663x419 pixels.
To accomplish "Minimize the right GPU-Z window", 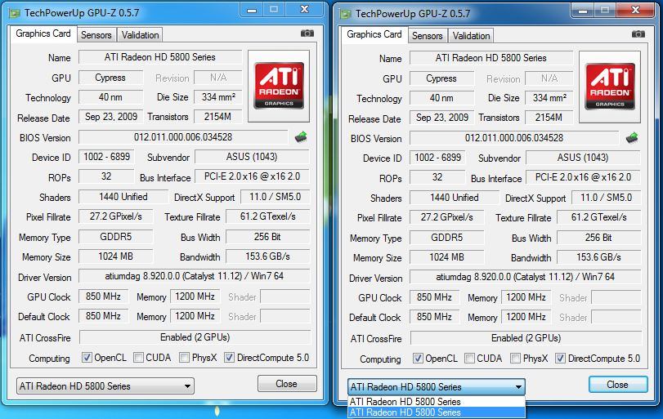I will click(x=583, y=11).
